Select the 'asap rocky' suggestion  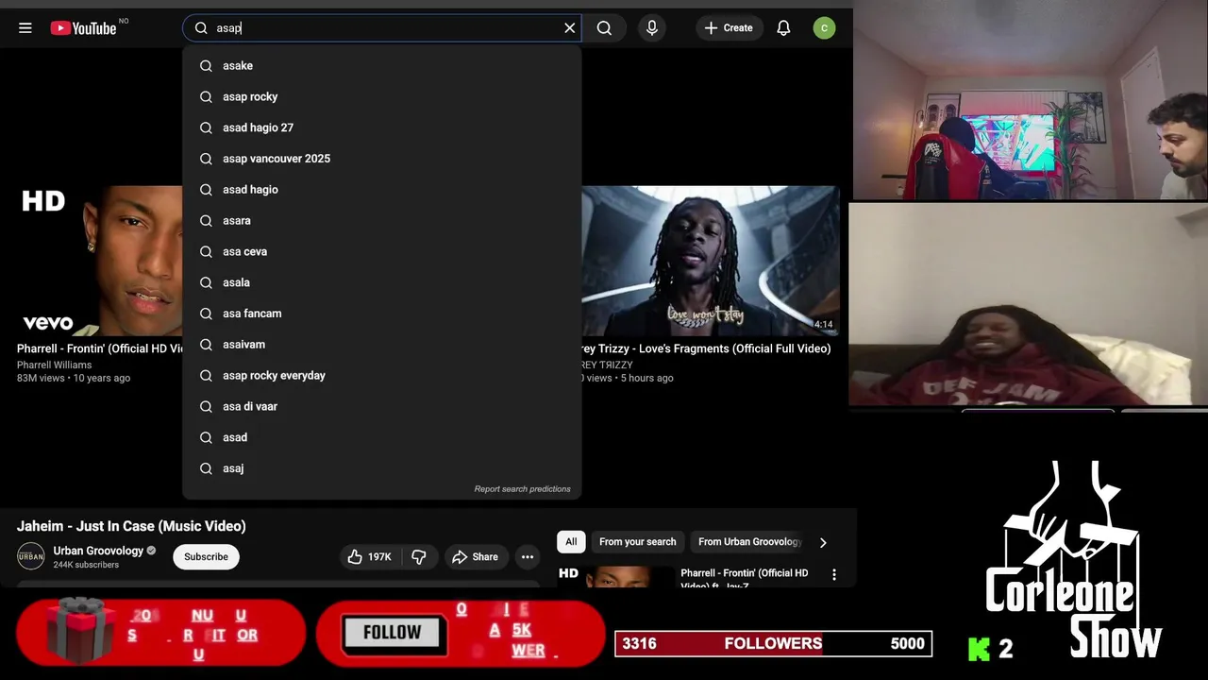(x=382, y=97)
